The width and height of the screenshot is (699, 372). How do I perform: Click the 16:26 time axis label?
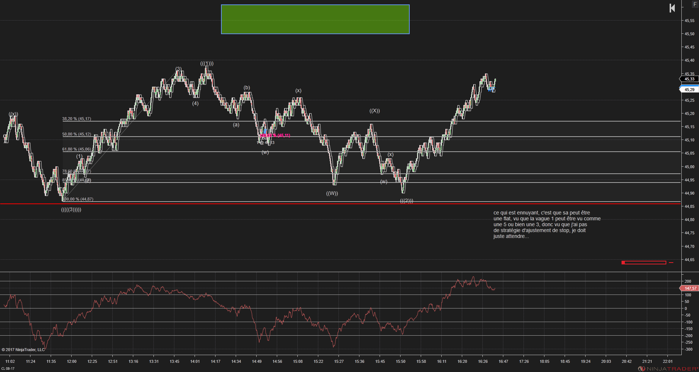[483, 361]
